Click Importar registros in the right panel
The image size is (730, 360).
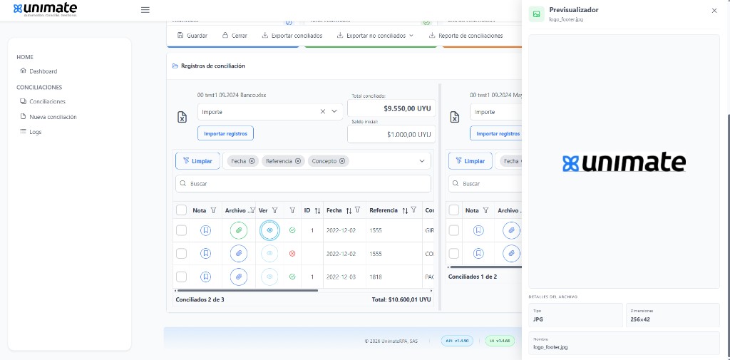[x=495, y=133]
